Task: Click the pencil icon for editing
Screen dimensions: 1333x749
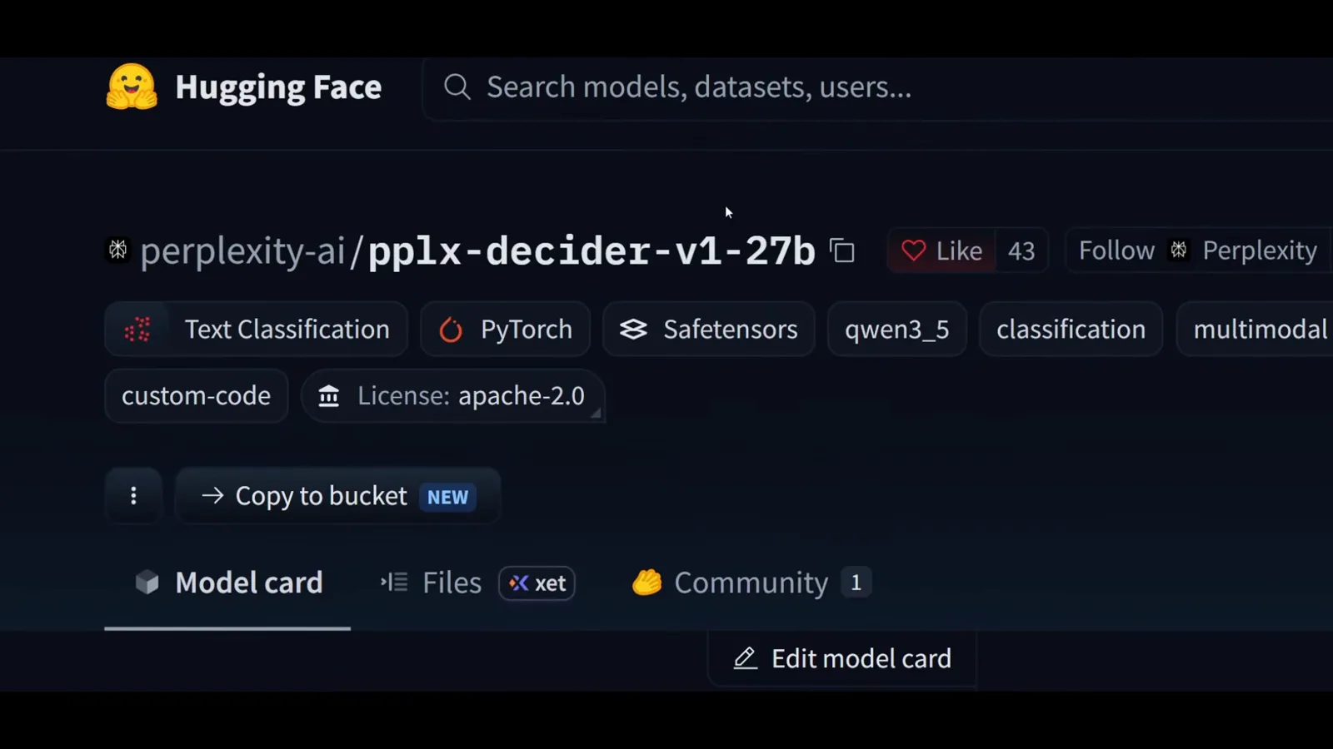Action: tap(745, 659)
